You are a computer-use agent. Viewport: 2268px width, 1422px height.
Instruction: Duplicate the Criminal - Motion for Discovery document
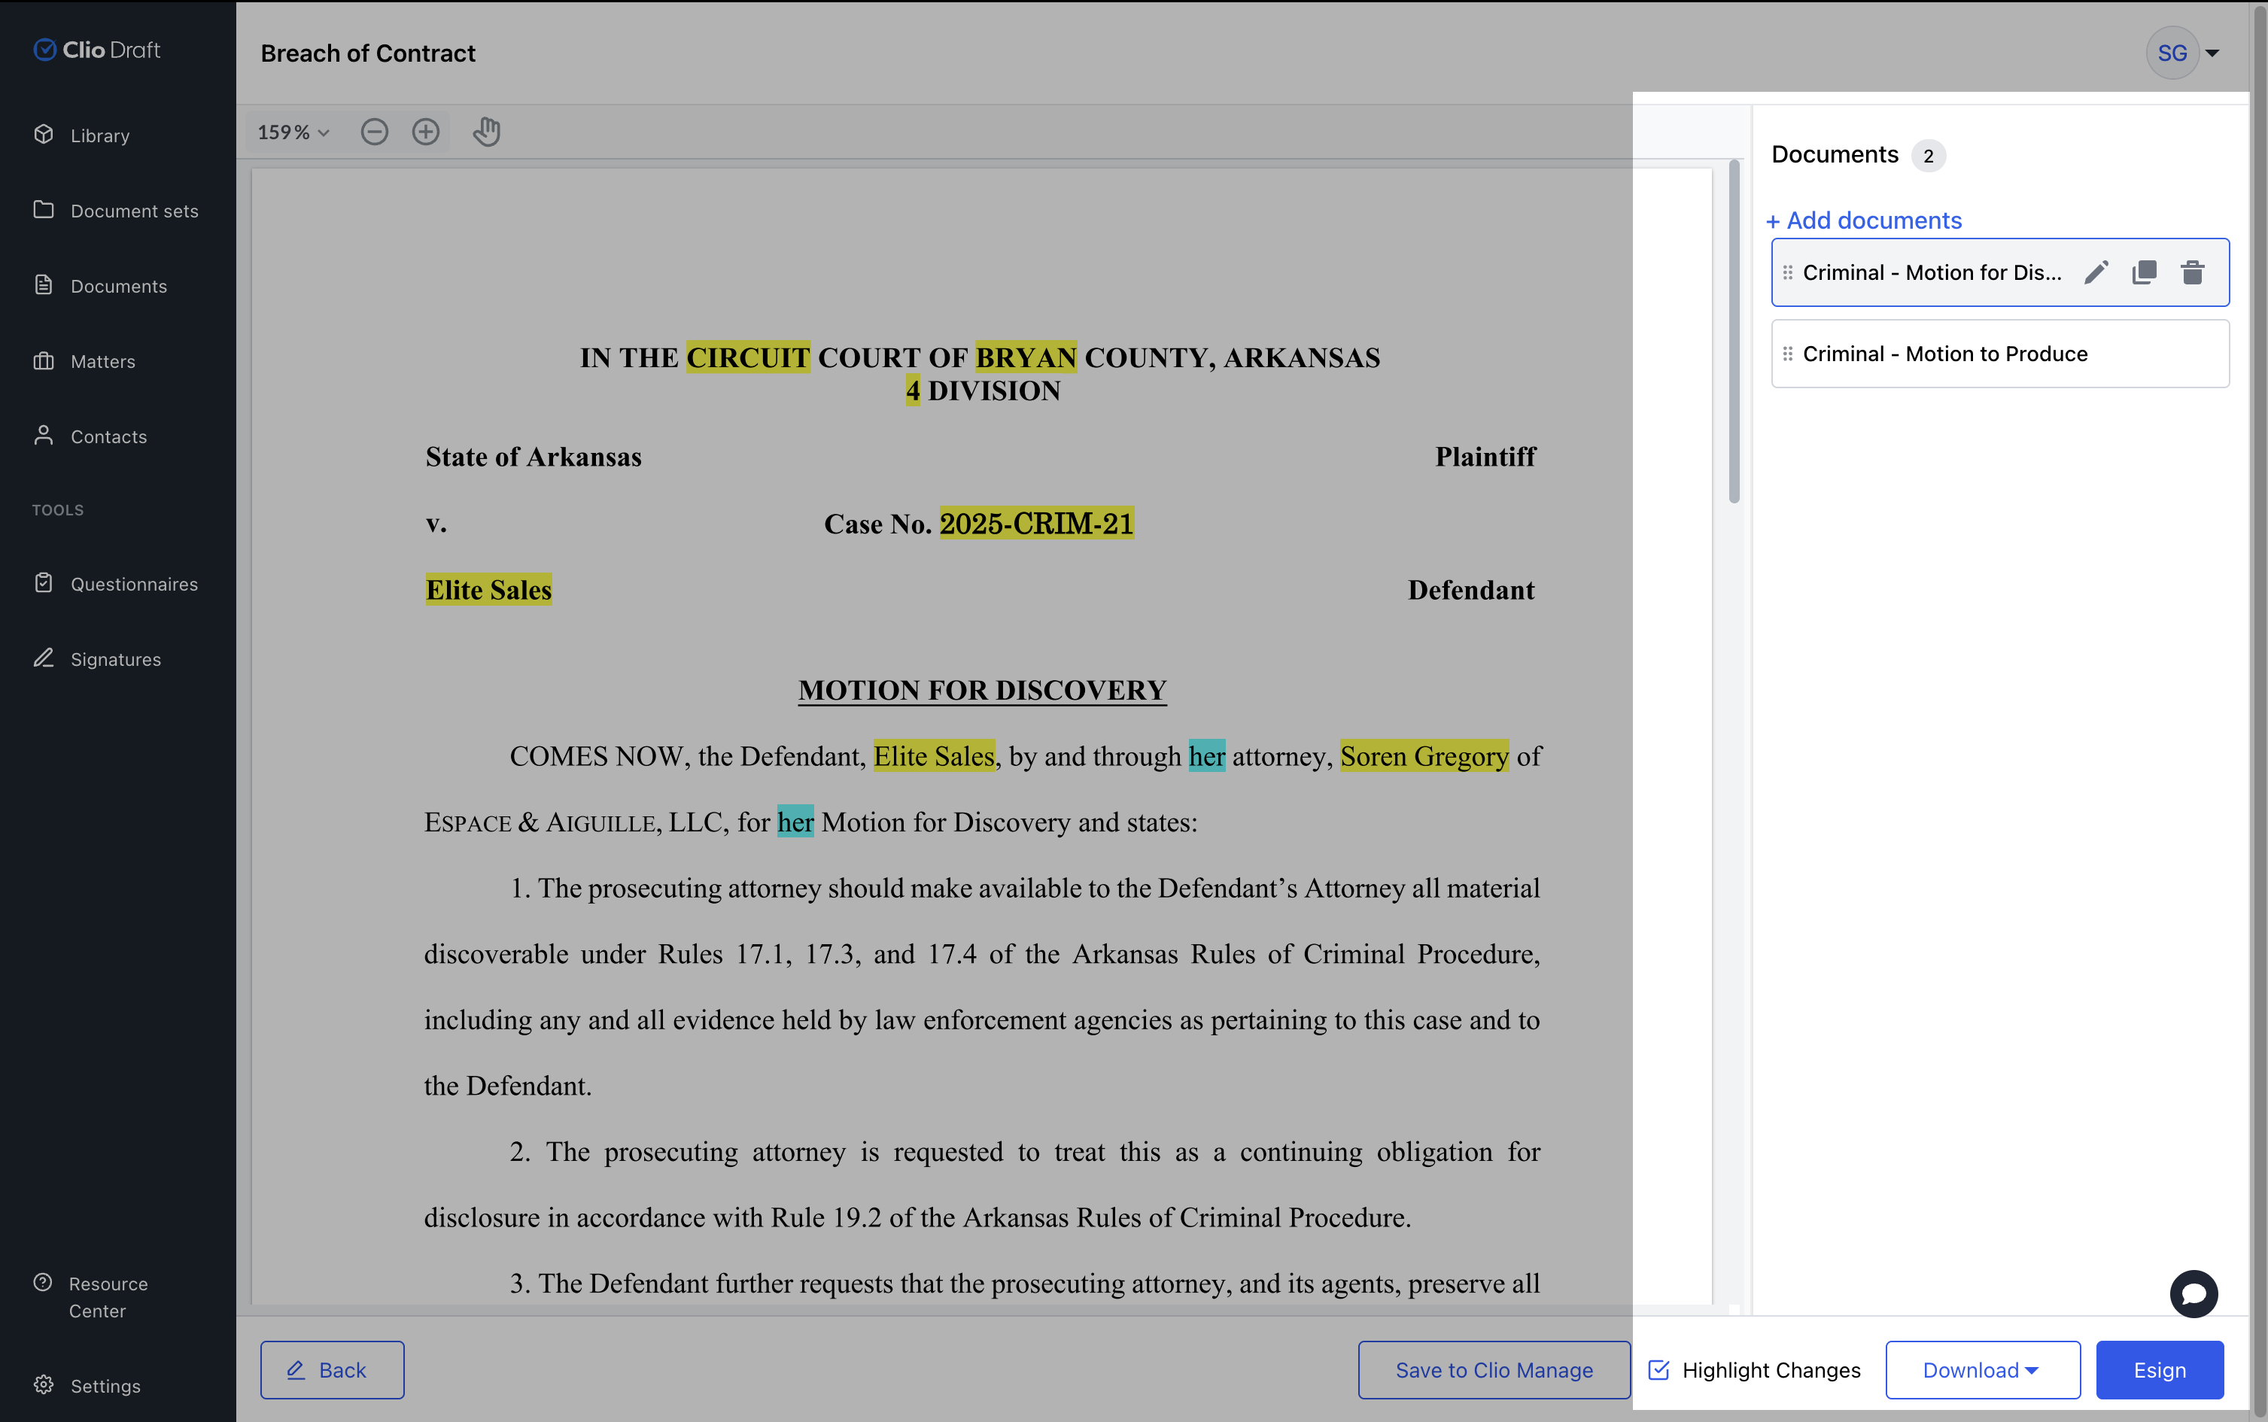click(2144, 272)
